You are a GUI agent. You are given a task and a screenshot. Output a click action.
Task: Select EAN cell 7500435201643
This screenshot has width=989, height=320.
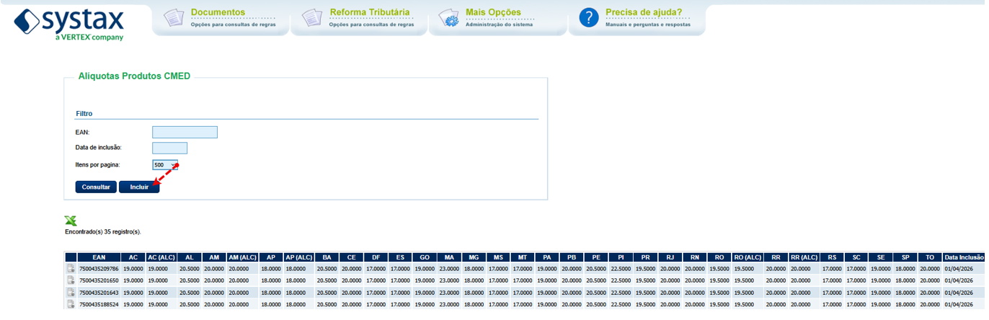(x=99, y=293)
